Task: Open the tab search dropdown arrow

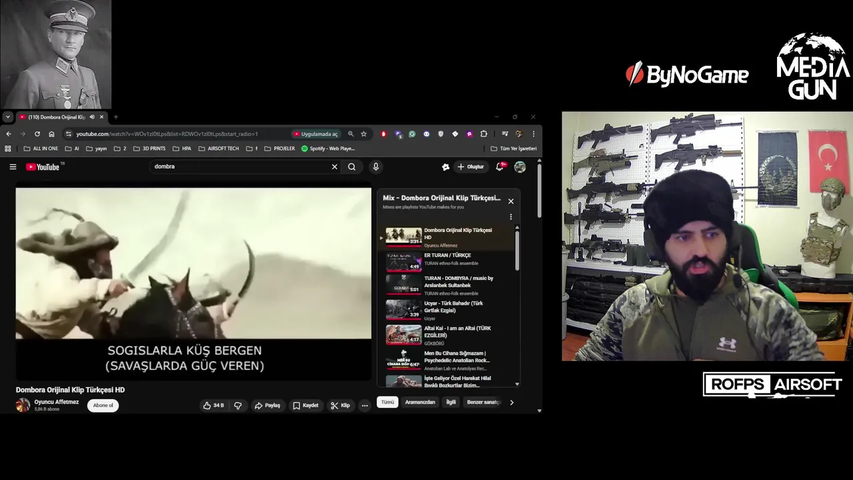Action: click(x=7, y=117)
